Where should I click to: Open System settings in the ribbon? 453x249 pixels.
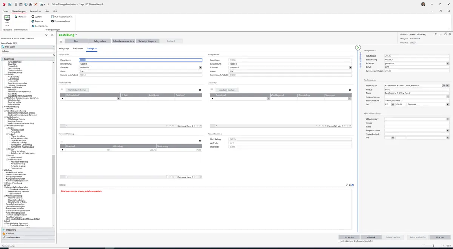click(37, 17)
